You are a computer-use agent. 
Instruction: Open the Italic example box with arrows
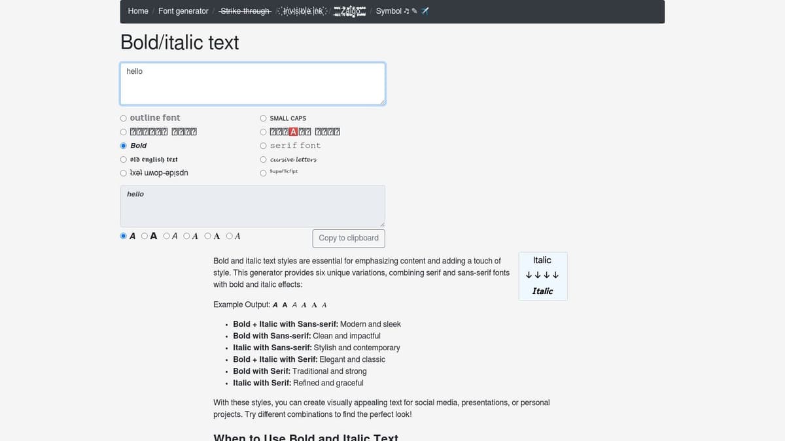tap(543, 276)
